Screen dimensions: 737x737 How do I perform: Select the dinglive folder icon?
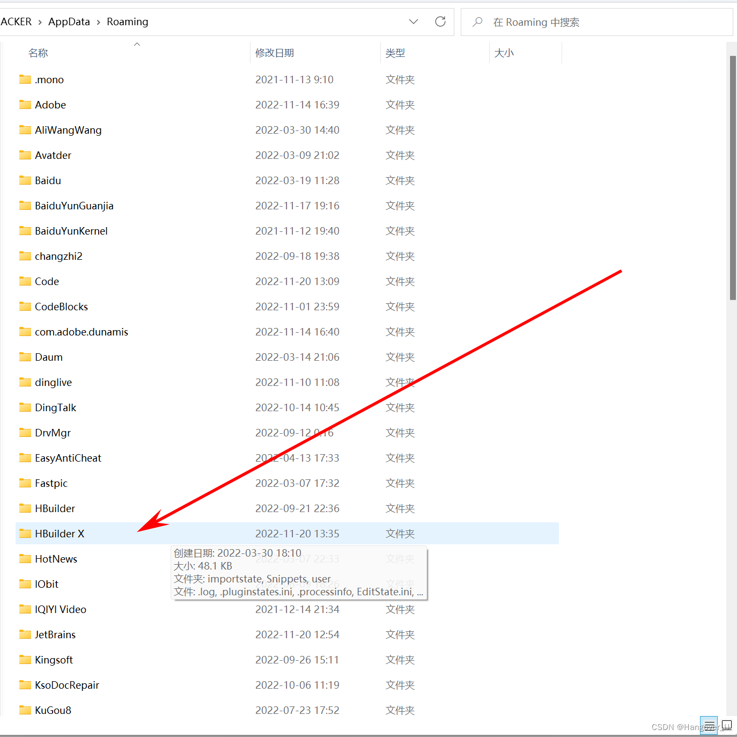click(x=25, y=382)
